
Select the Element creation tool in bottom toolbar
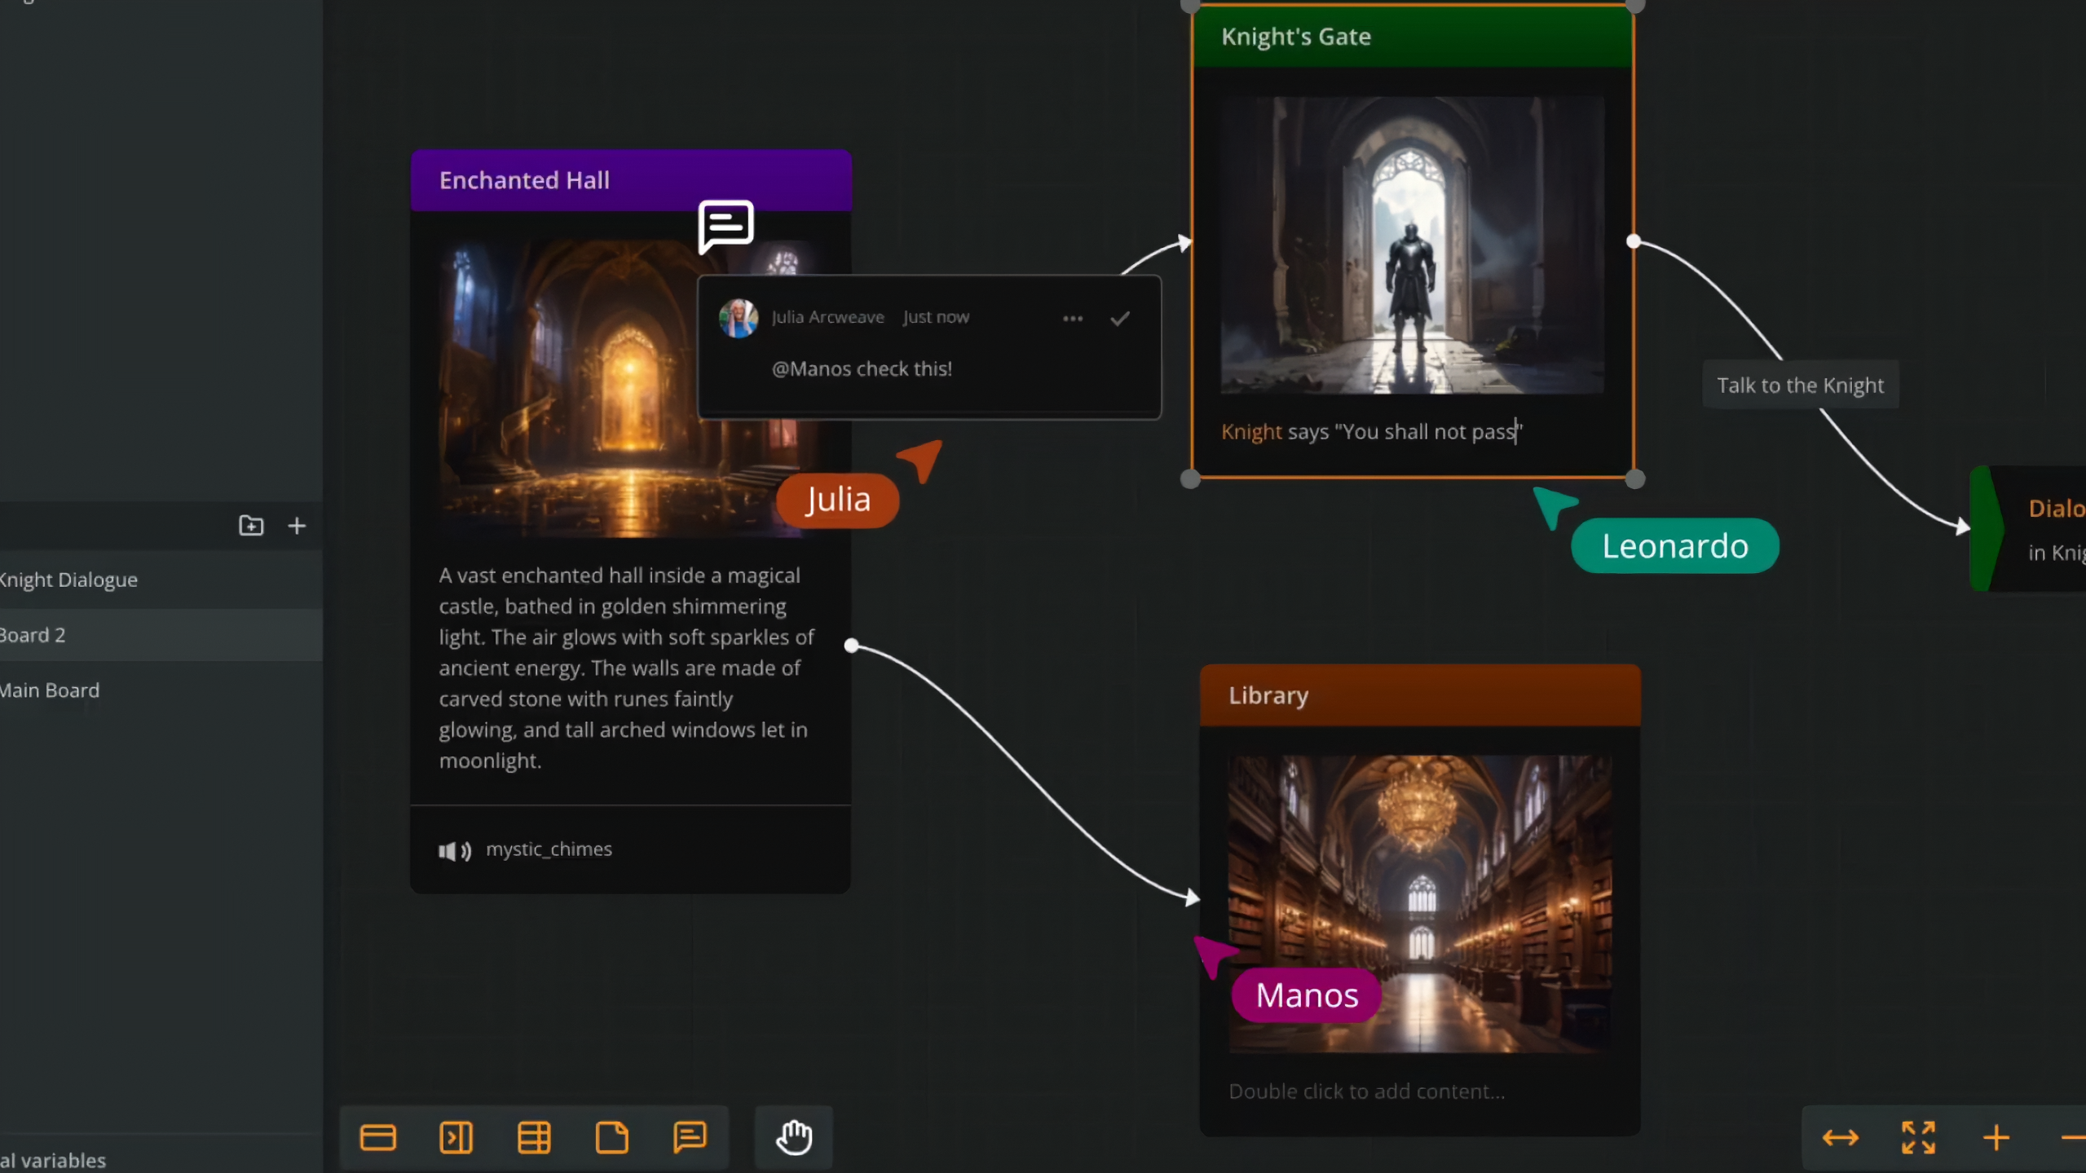[x=377, y=1137]
